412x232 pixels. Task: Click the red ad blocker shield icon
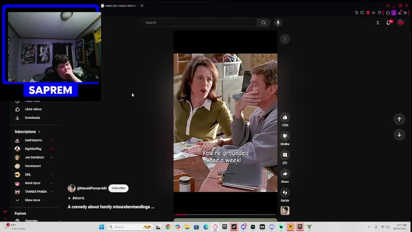point(368,13)
